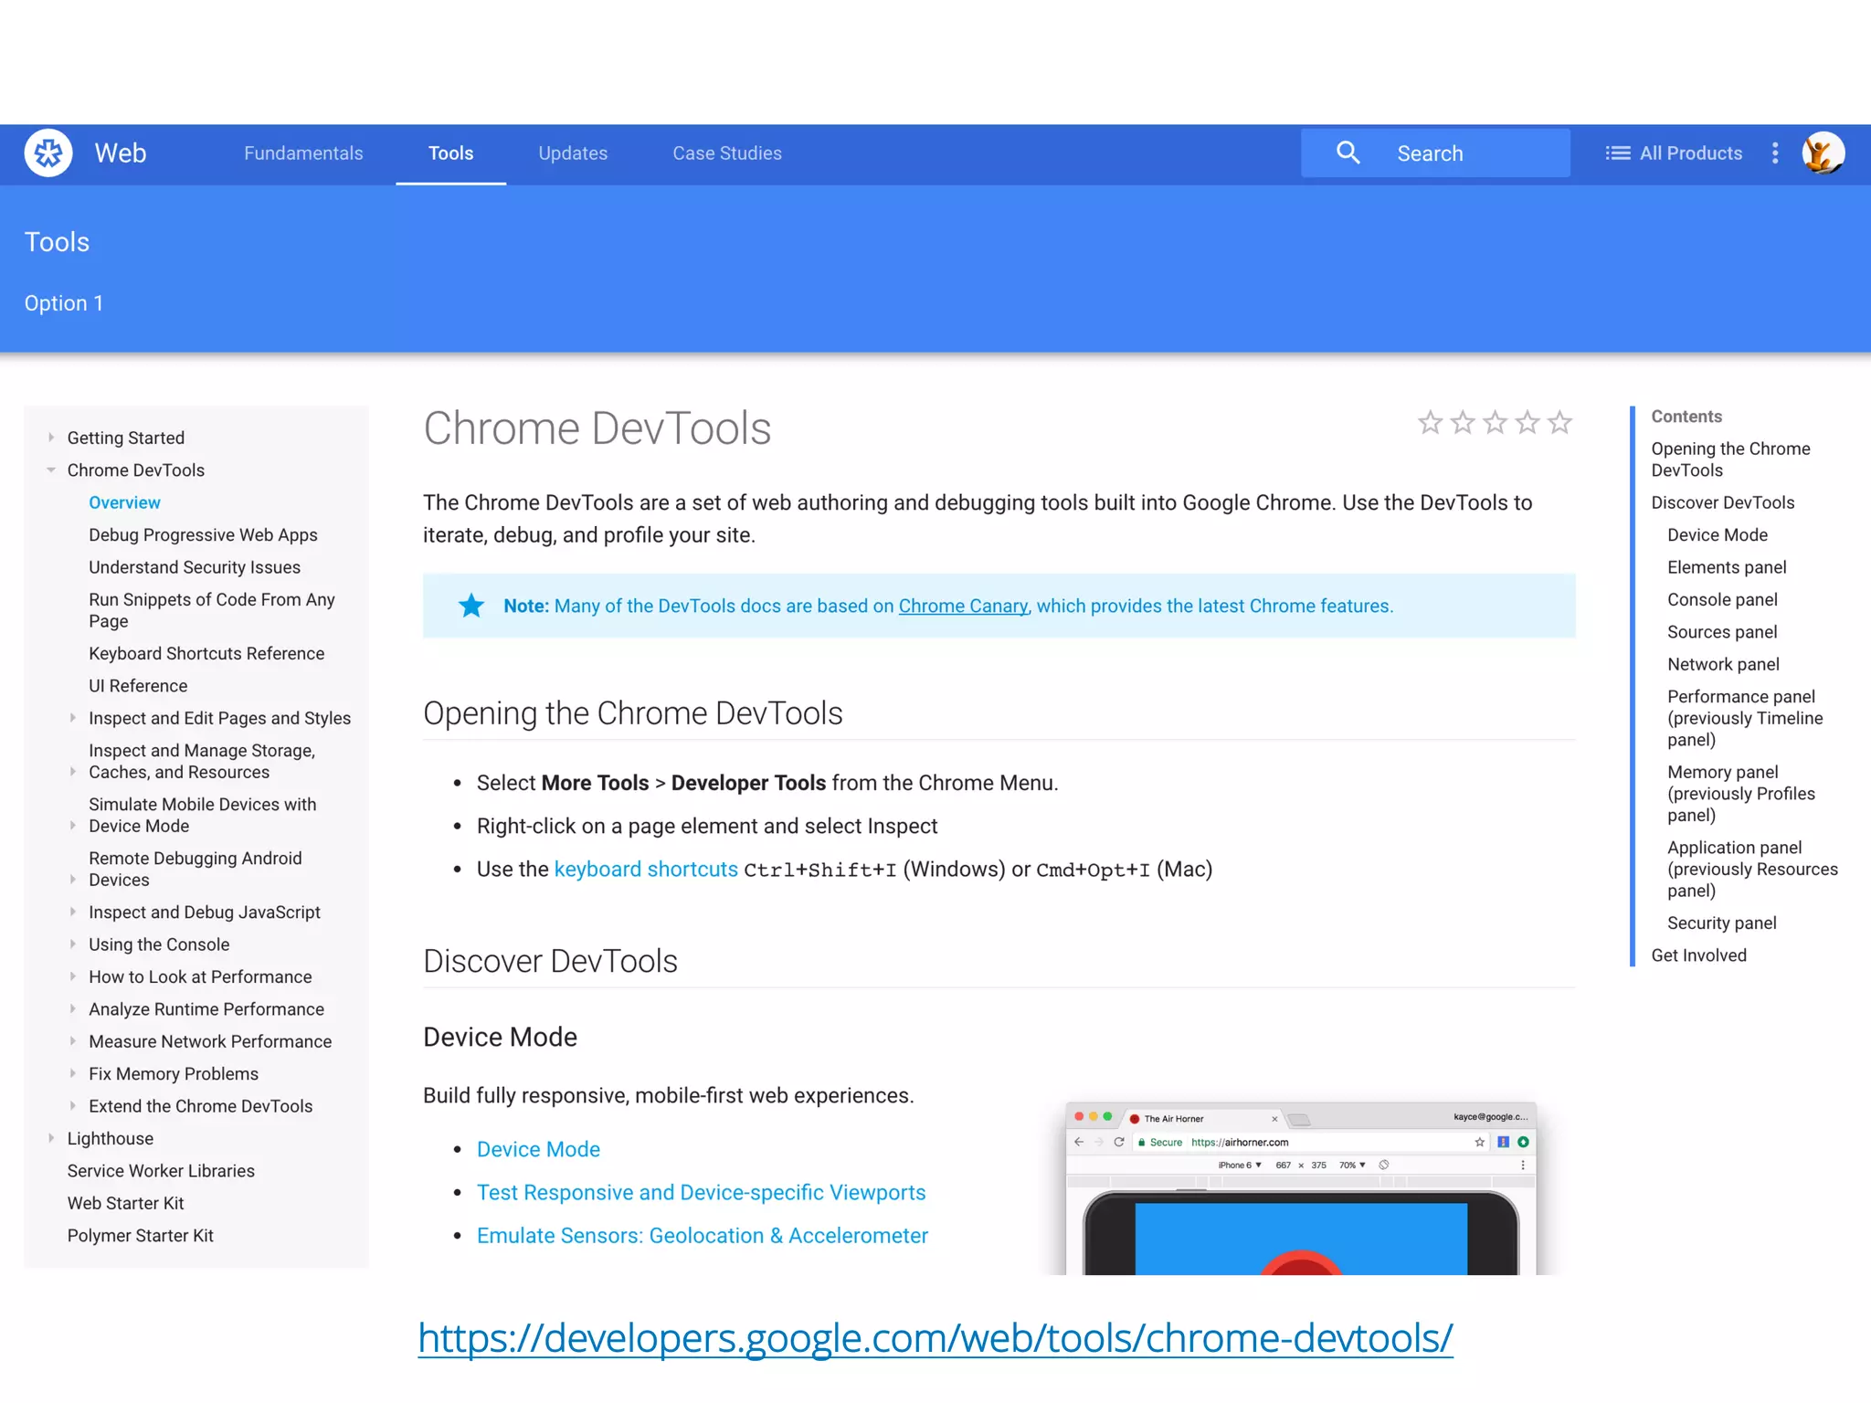Open Test Responsive and Device-specific Viewports link
The width and height of the screenshot is (1871, 1403).
[702, 1192]
